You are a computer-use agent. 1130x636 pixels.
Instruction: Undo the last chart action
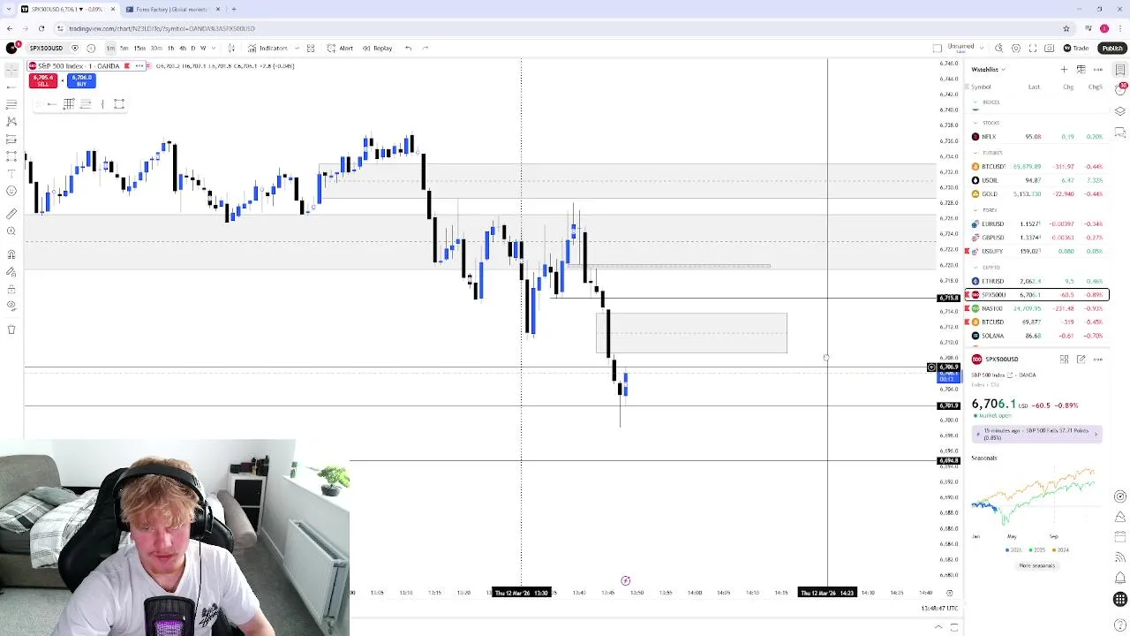click(x=408, y=48)
